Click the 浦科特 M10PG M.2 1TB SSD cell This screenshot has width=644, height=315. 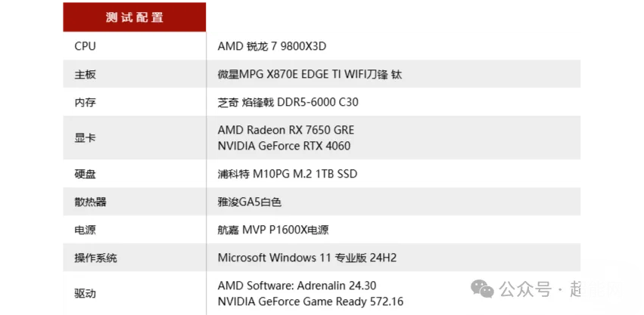pos(287,174)
